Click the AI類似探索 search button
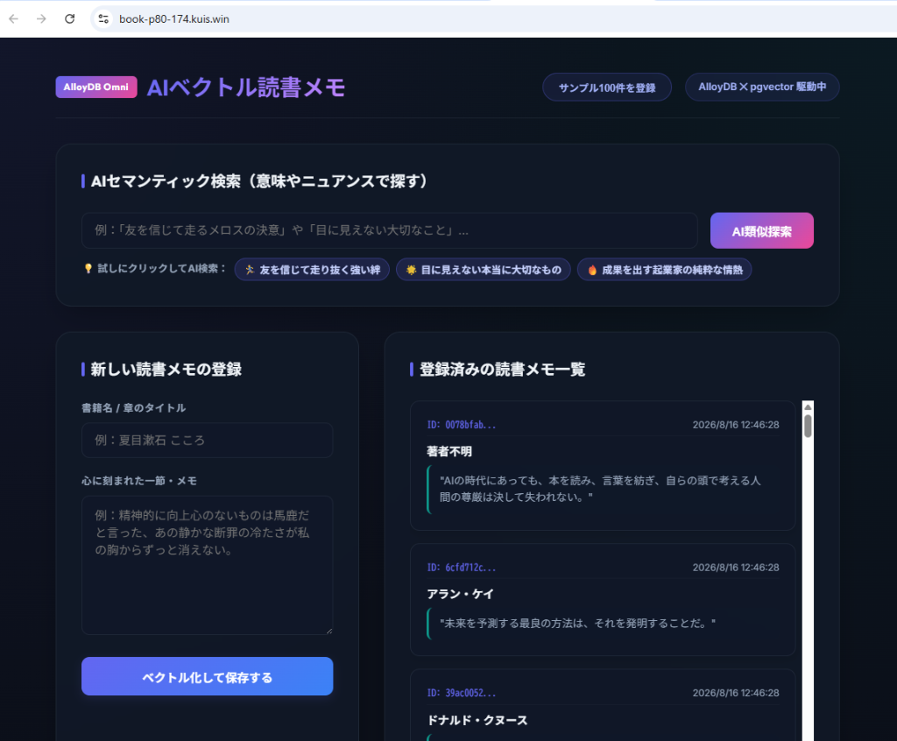This screenshot has height=741, width=897. pos(761,231)
